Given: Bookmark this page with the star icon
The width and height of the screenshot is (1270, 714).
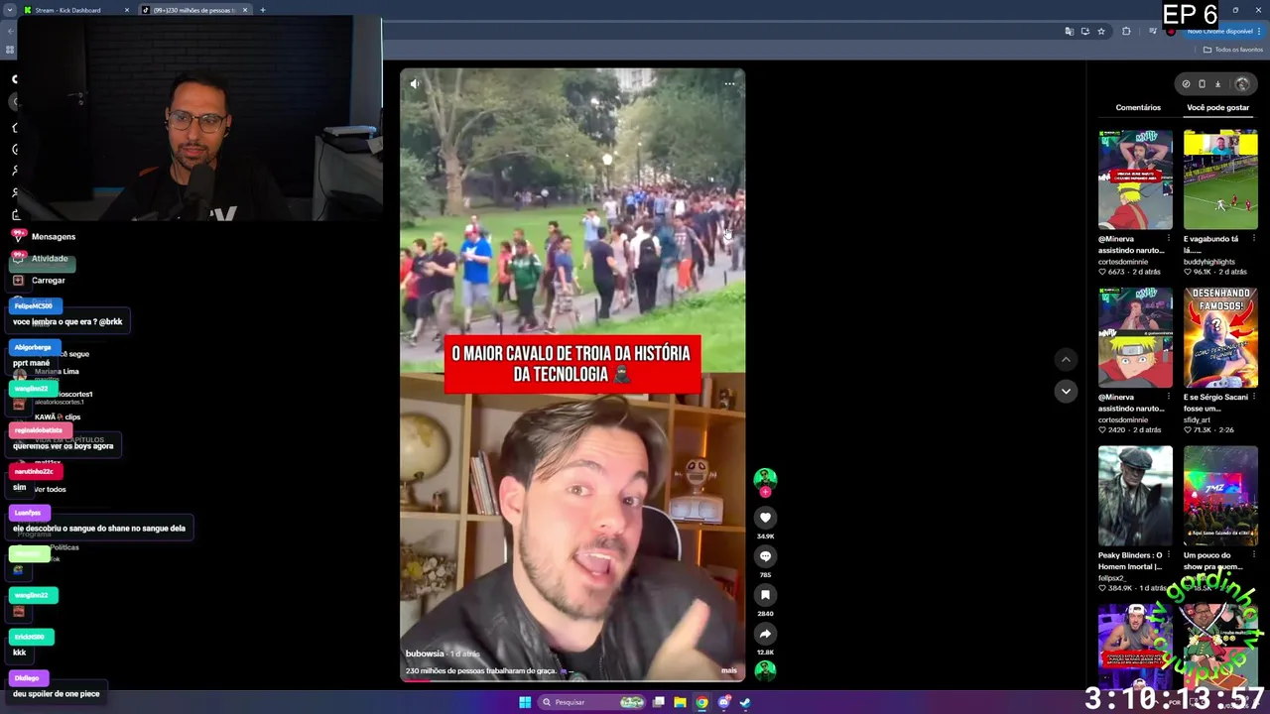Looking at the screenshot, I should point(1100,32).
